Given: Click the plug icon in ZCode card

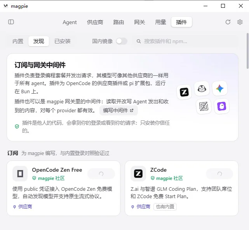Looking at the screenshot, I should coord(132,207).
